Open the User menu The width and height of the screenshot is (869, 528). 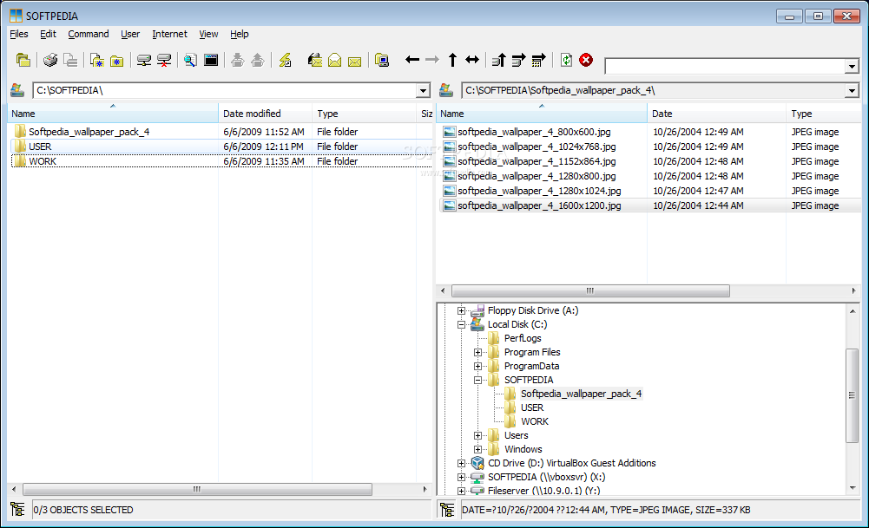click(130, 34)
